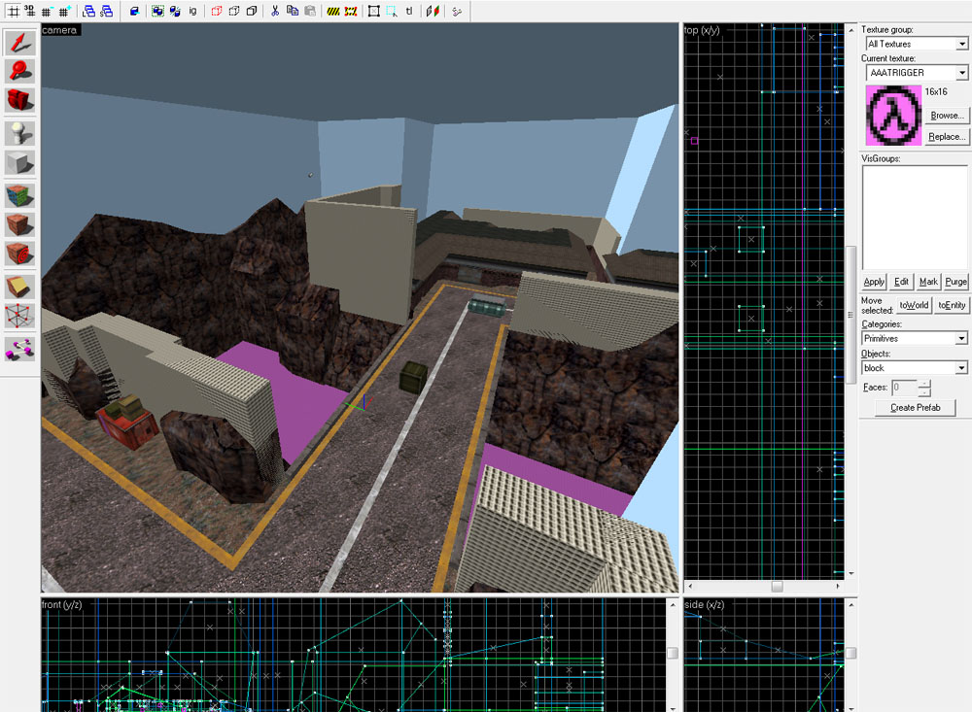
Task: Select the Toggle Texture Application tool
Action: (x=19, y=196)
